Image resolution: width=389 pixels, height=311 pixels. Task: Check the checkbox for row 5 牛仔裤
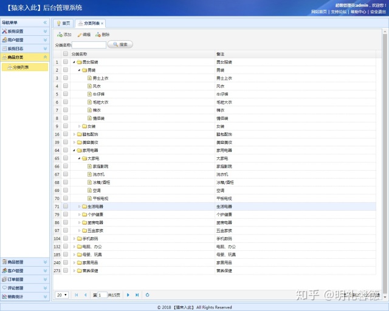[x=66, y=94]
